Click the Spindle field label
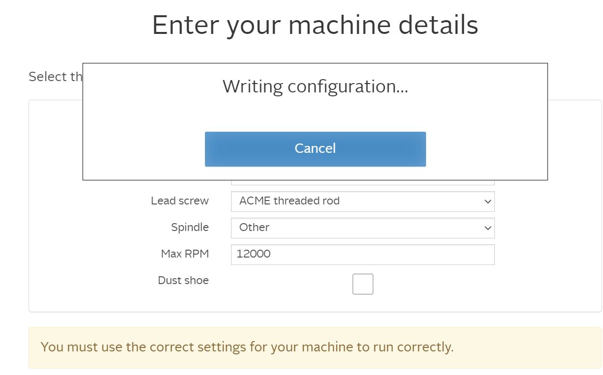The image size is (603, 375). (x=190, y=228)
